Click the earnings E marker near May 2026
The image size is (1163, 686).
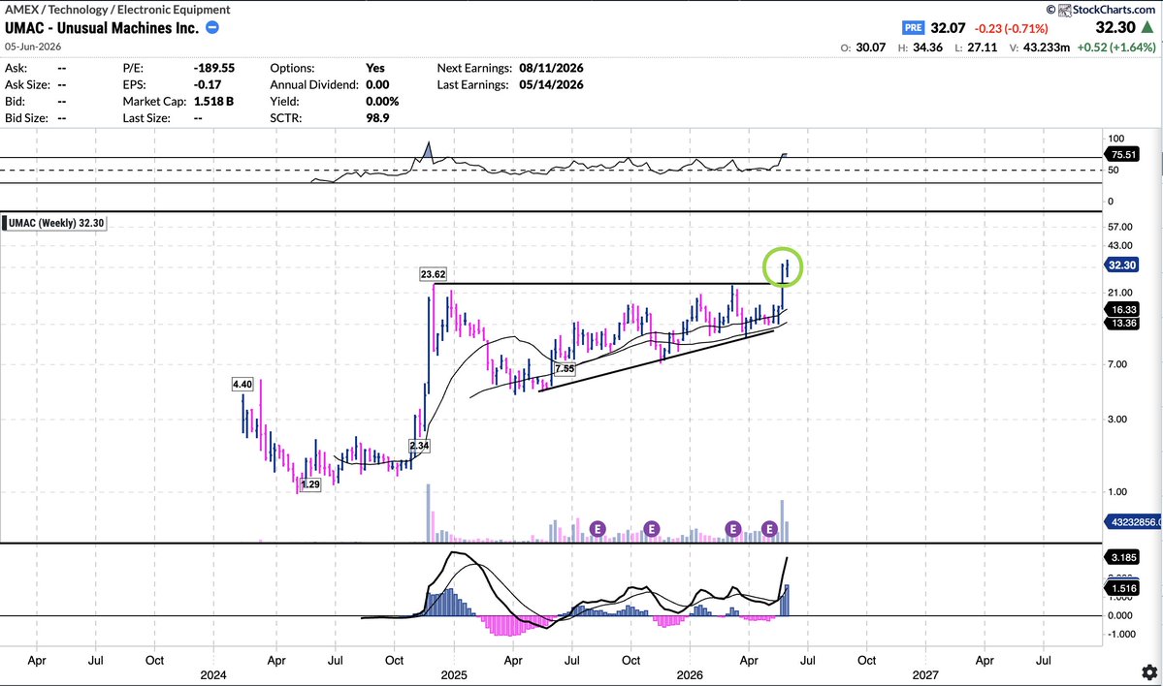point(769,529)
